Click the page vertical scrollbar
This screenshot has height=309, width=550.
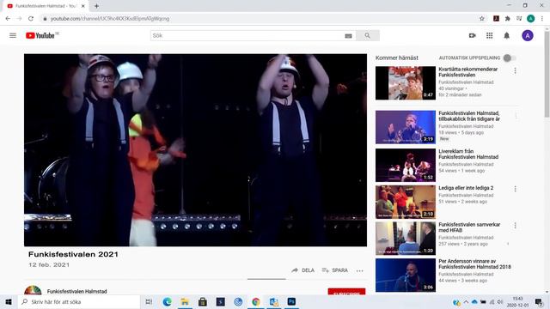tap(547, 74)
